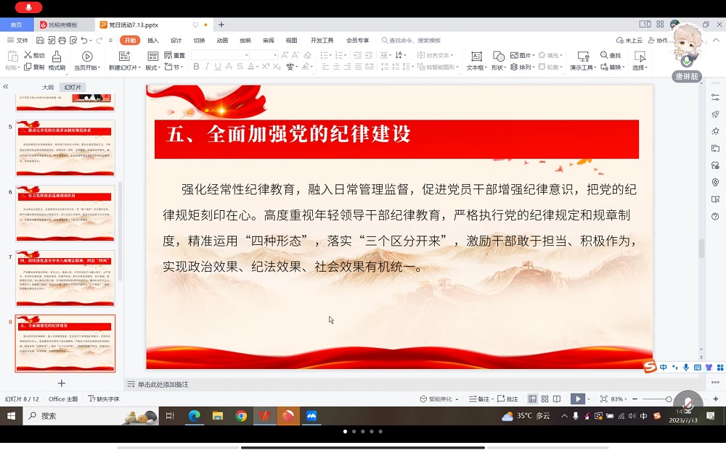This screenshot has height=453, width=726.
Task: Open Microsoft Edge from the taskbar
Action: pos(194,416)
